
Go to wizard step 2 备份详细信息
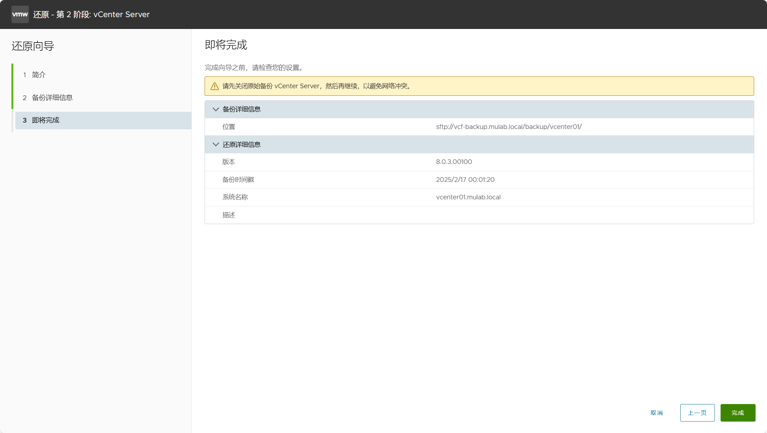[52, 98]
